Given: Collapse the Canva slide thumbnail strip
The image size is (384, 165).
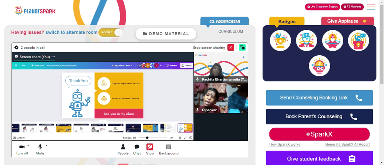Looking at the screenshot, I should click(103, 121).
